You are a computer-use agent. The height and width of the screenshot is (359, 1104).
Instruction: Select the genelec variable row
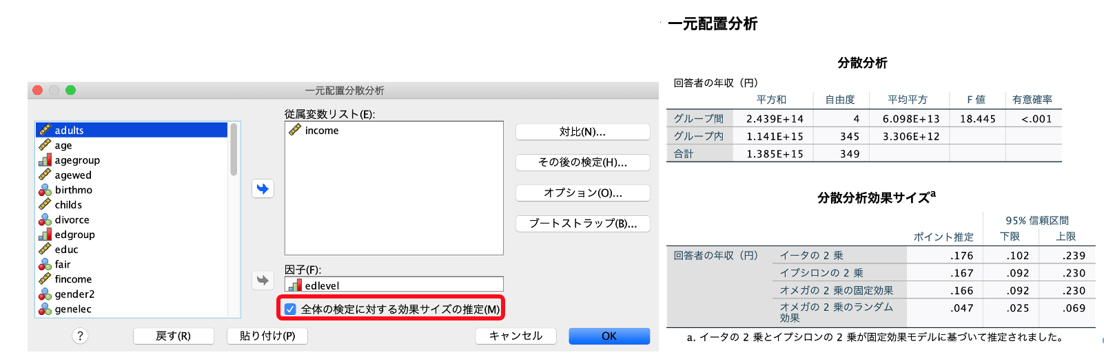(x=132, y=309)
